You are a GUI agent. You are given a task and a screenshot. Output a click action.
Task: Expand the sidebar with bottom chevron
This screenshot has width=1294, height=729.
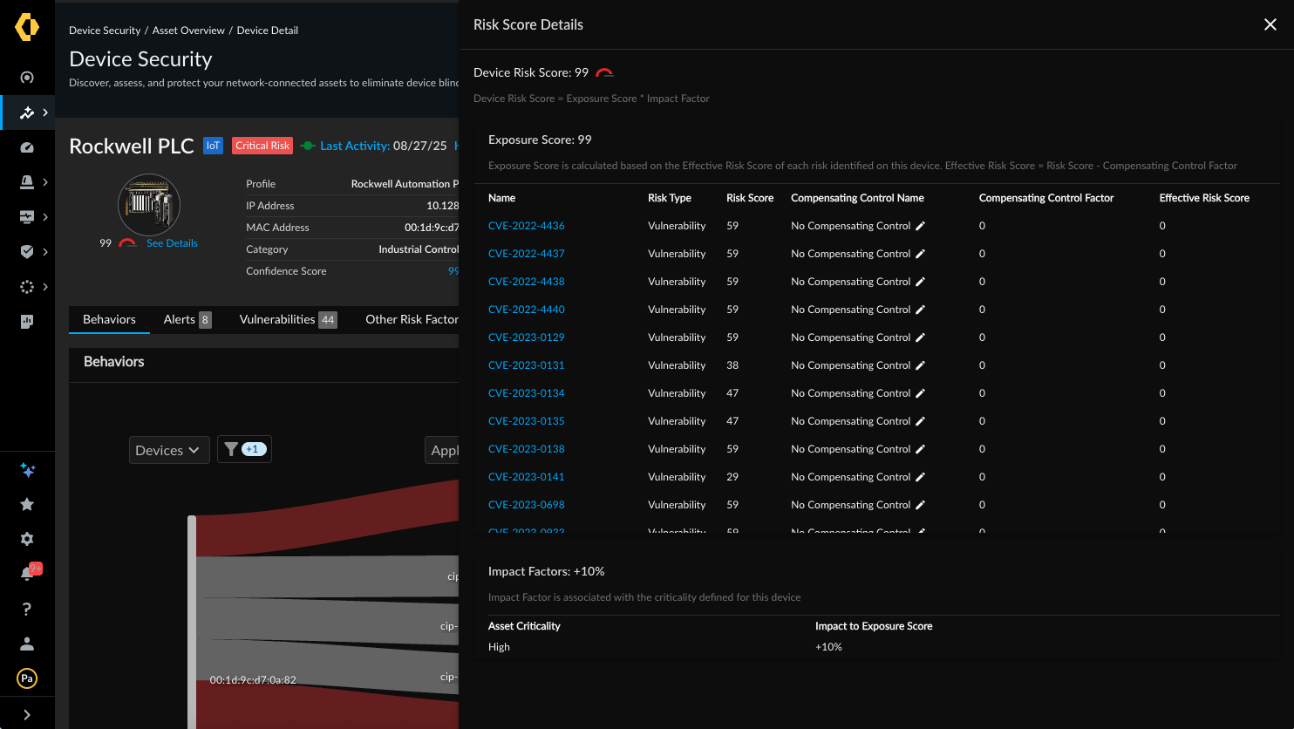pyautogui.click(x=27, y=714)
